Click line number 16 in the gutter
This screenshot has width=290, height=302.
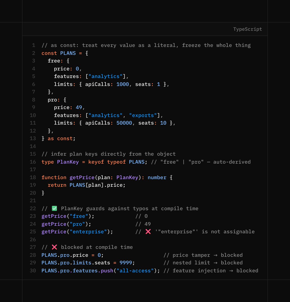pyautogui.click(x=33, y=162)
